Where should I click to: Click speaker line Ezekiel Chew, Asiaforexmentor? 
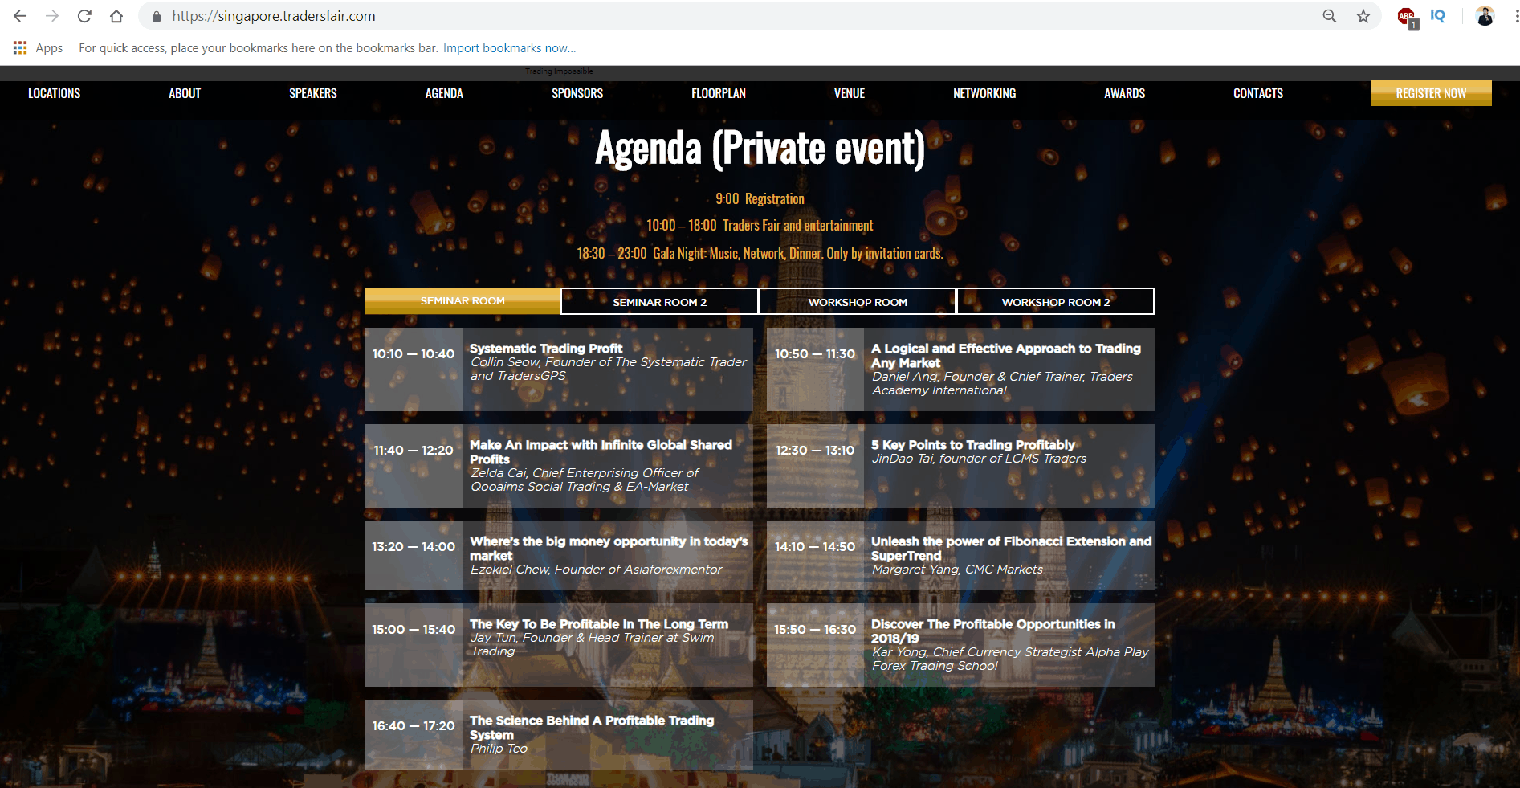596,570
